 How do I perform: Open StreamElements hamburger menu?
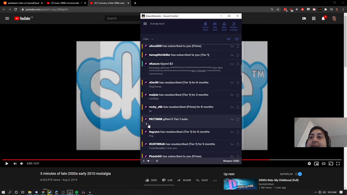click(145, 24)
